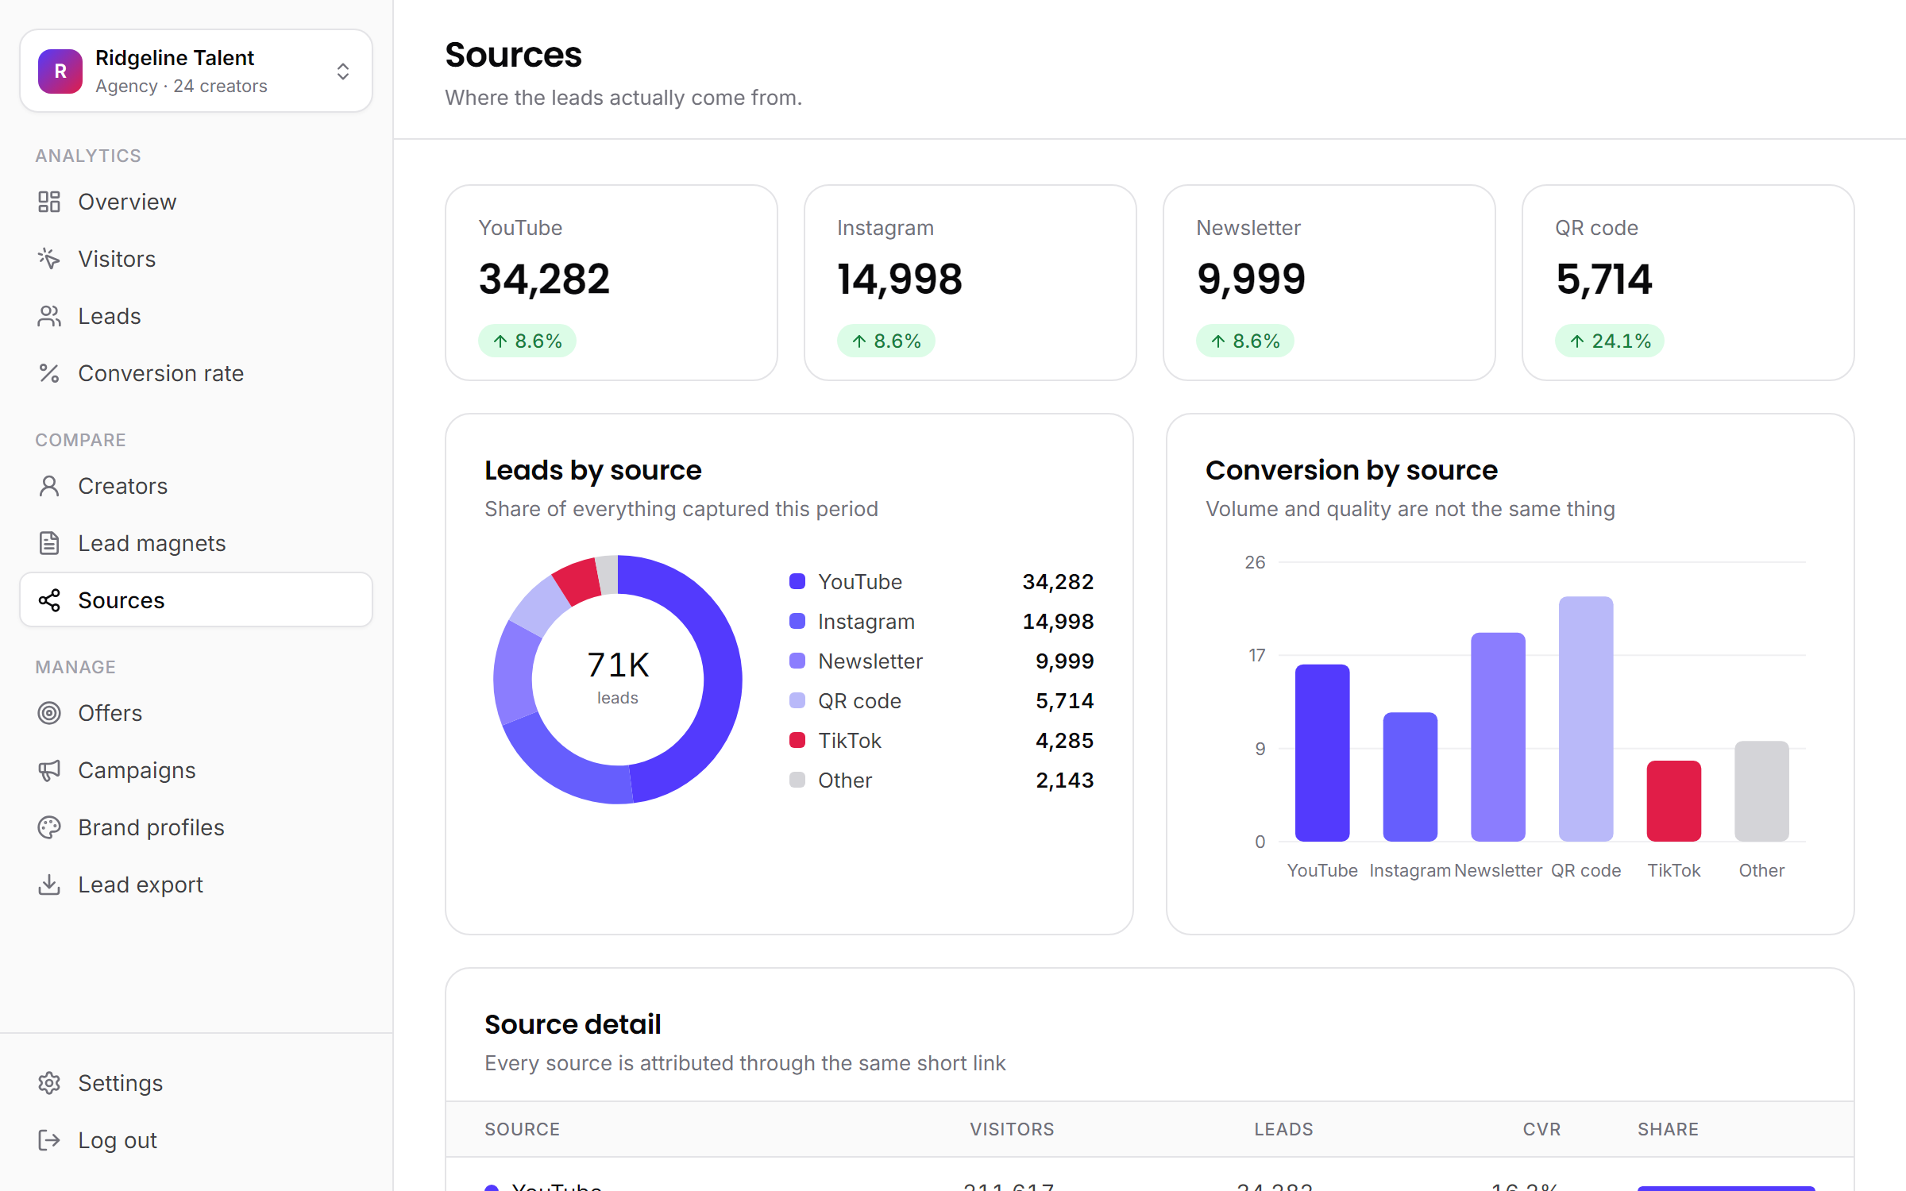Click the YouTube legend color swatch
The height and width of the screenshot is (1191, 1906).
[797, 581]
